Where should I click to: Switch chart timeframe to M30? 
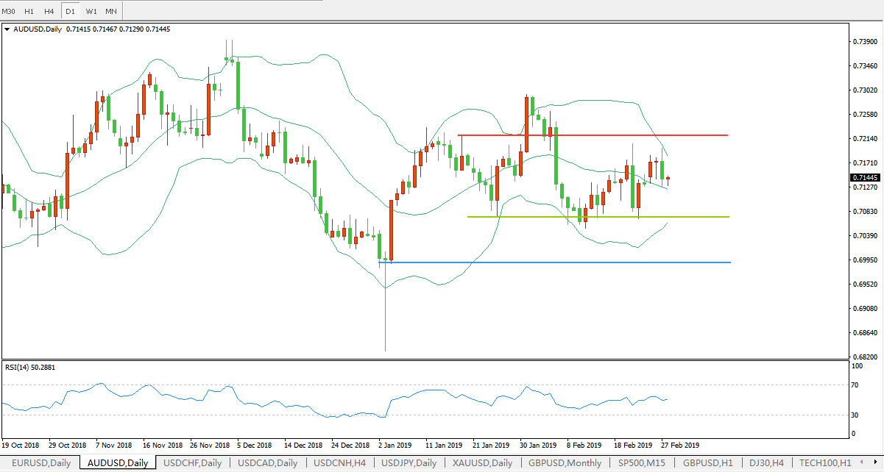9,11
